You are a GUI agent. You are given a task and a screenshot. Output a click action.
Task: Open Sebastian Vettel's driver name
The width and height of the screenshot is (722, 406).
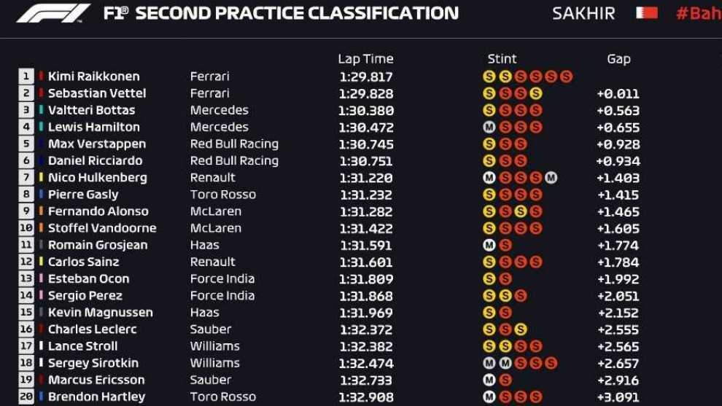(x=97, y=93)
